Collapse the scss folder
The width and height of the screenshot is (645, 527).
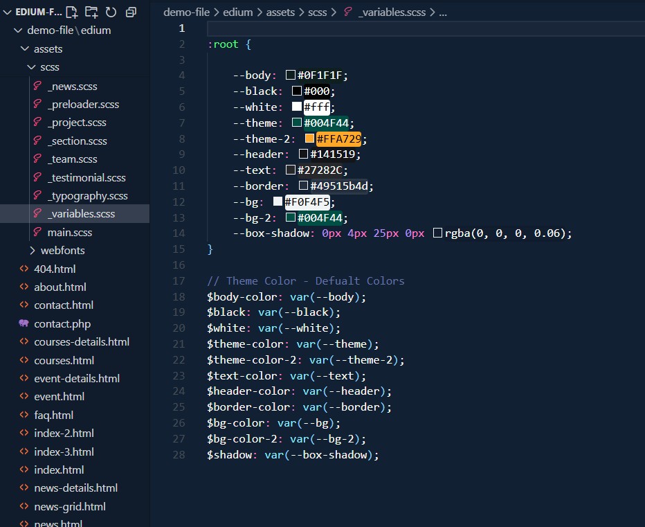32,67
